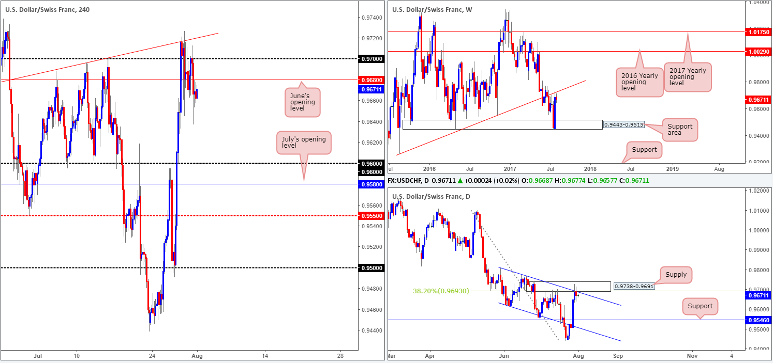Image resolution: width=773 pixels, height=363 pixels.
Task: Click the blue '0.95800' price label
Action: click(x=371, y=184)
